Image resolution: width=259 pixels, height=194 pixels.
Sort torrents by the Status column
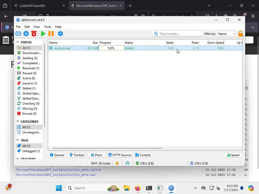pos(136,42)
